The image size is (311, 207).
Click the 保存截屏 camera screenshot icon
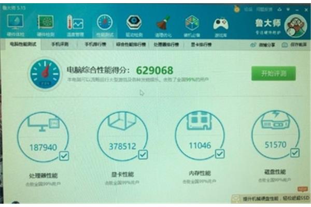pos(285,45)
